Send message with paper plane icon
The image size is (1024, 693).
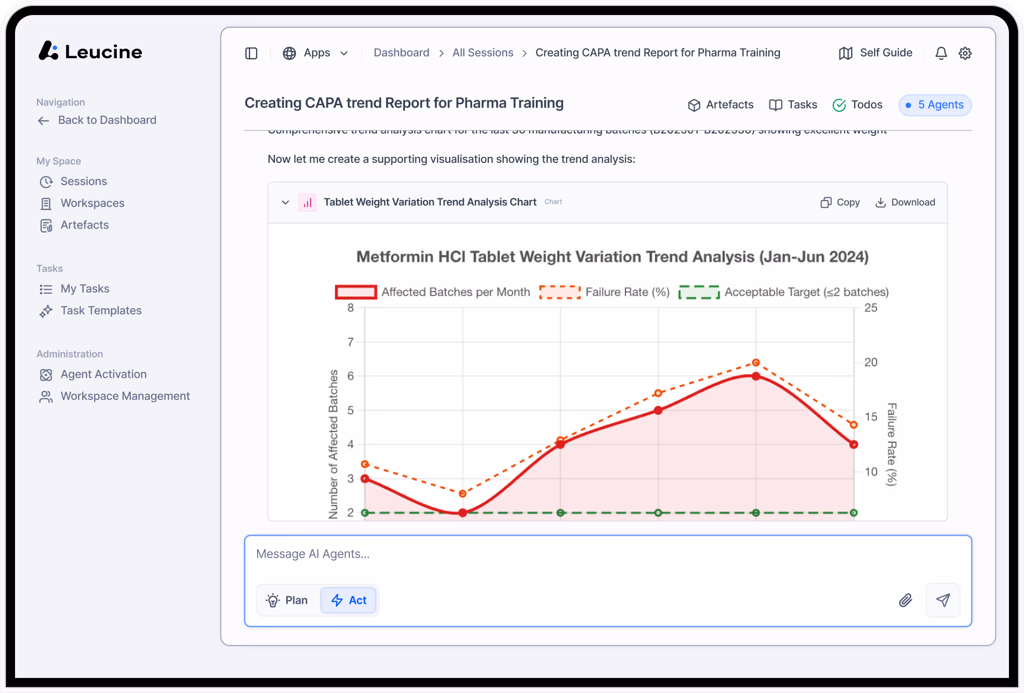[943, 600]
